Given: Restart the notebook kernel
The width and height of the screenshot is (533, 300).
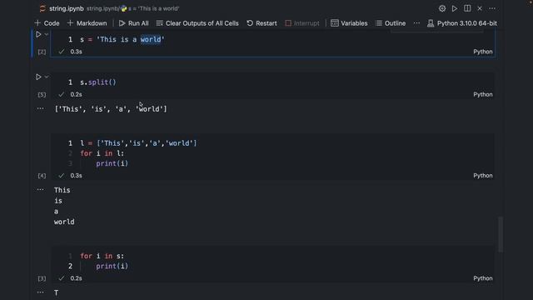Looking at the screenshot, I should (x=262, y=23).
